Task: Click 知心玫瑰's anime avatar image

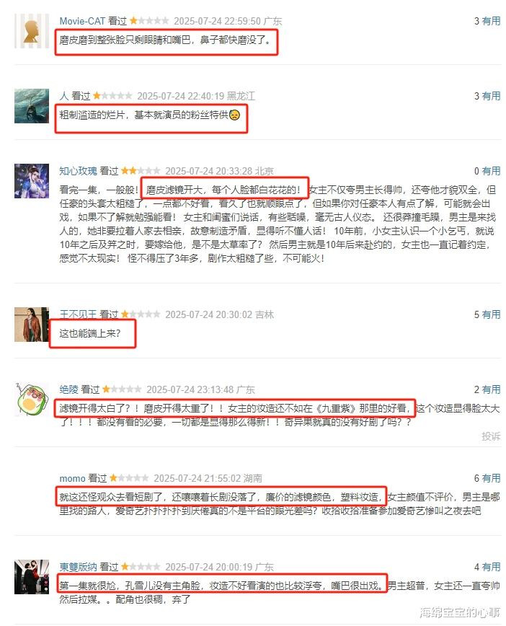Action: pos(32,181)
